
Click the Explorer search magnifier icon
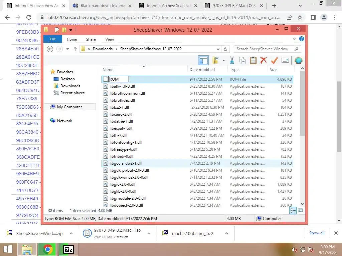point(296,49)
